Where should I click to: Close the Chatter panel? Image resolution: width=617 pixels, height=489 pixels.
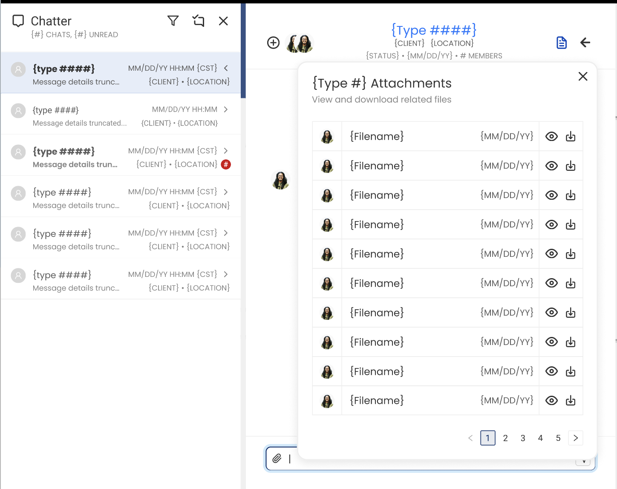click(x=223, y=21)
